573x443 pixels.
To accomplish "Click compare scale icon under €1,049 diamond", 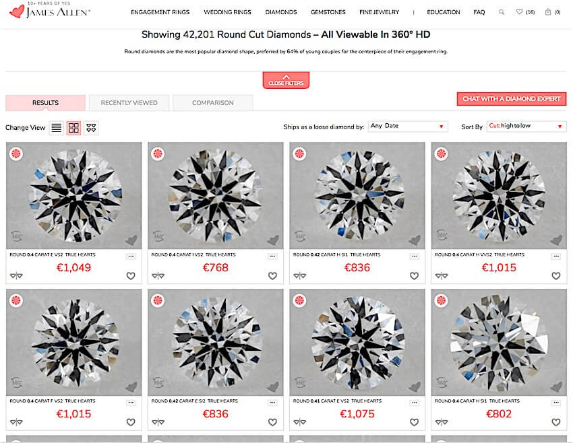I will (x=16, y=276).
